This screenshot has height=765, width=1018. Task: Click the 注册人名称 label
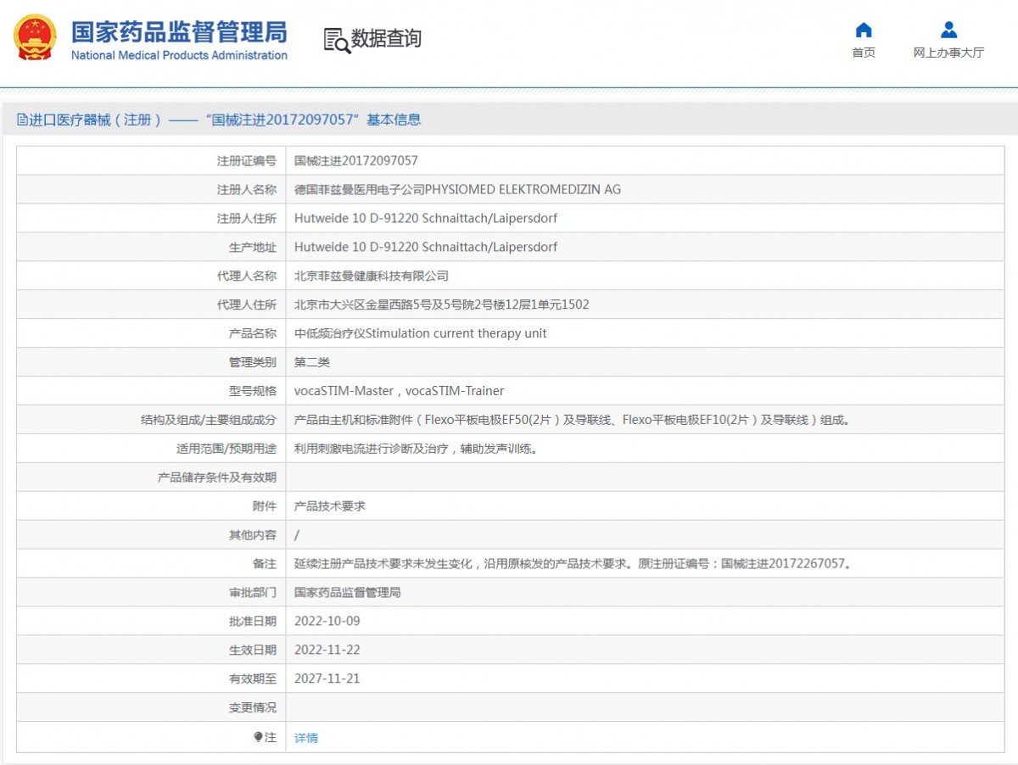pyautogui.click(x=247, y=189)
